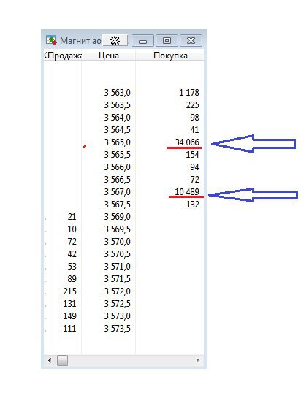Image resolution: width=304 pixels, height=393 pixels.
Task: Click buy volume 10 489
Action: pos(187,192)
